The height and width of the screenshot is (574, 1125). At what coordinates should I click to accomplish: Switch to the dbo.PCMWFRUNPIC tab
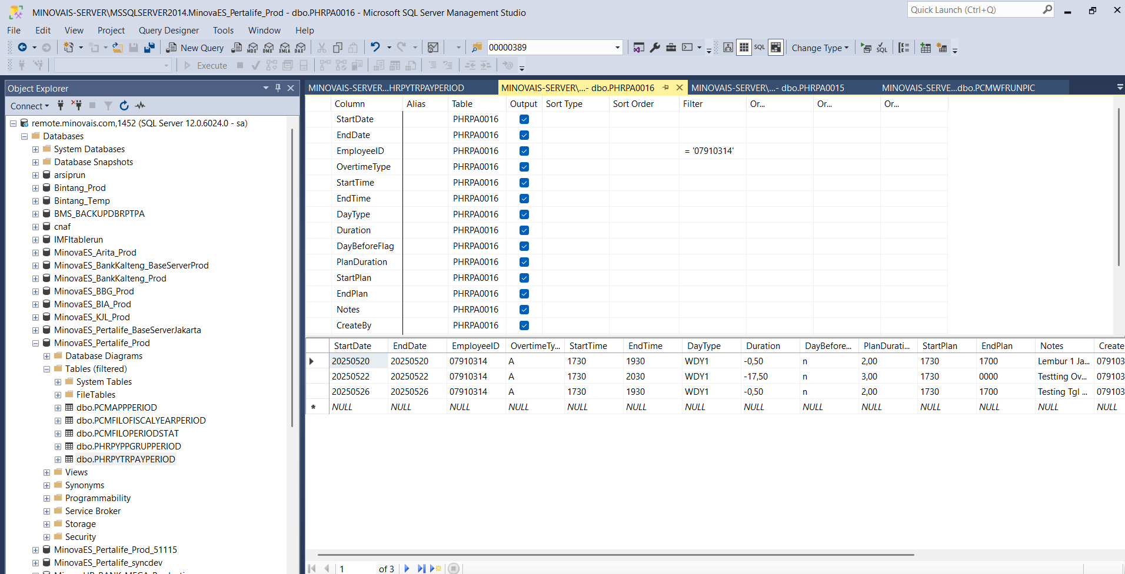(x=958, y=88)
